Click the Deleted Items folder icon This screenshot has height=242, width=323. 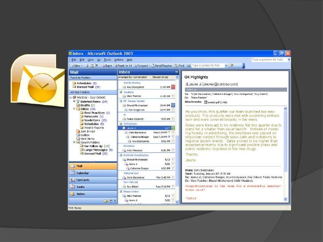pos(78,101)
